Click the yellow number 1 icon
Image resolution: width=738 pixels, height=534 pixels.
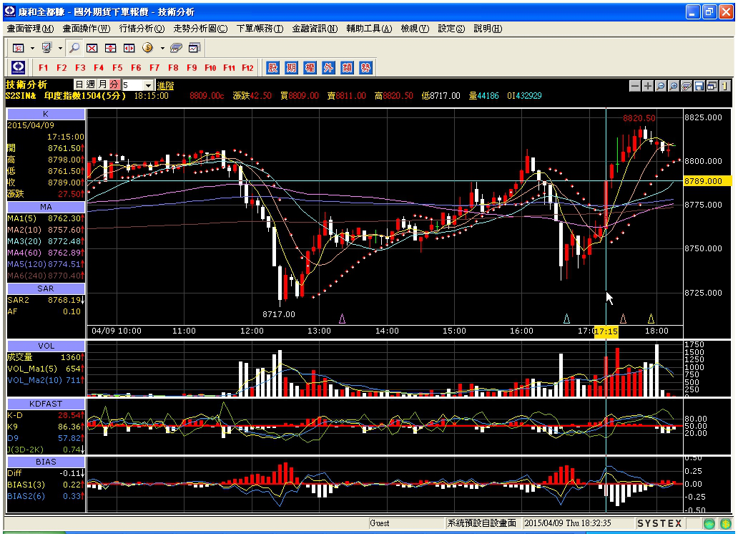point(724,86)
